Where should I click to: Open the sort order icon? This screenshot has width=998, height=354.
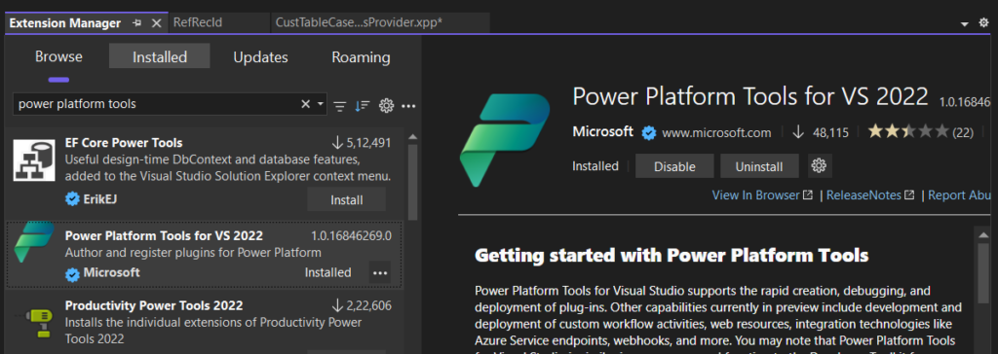click(x=363, y=105)
